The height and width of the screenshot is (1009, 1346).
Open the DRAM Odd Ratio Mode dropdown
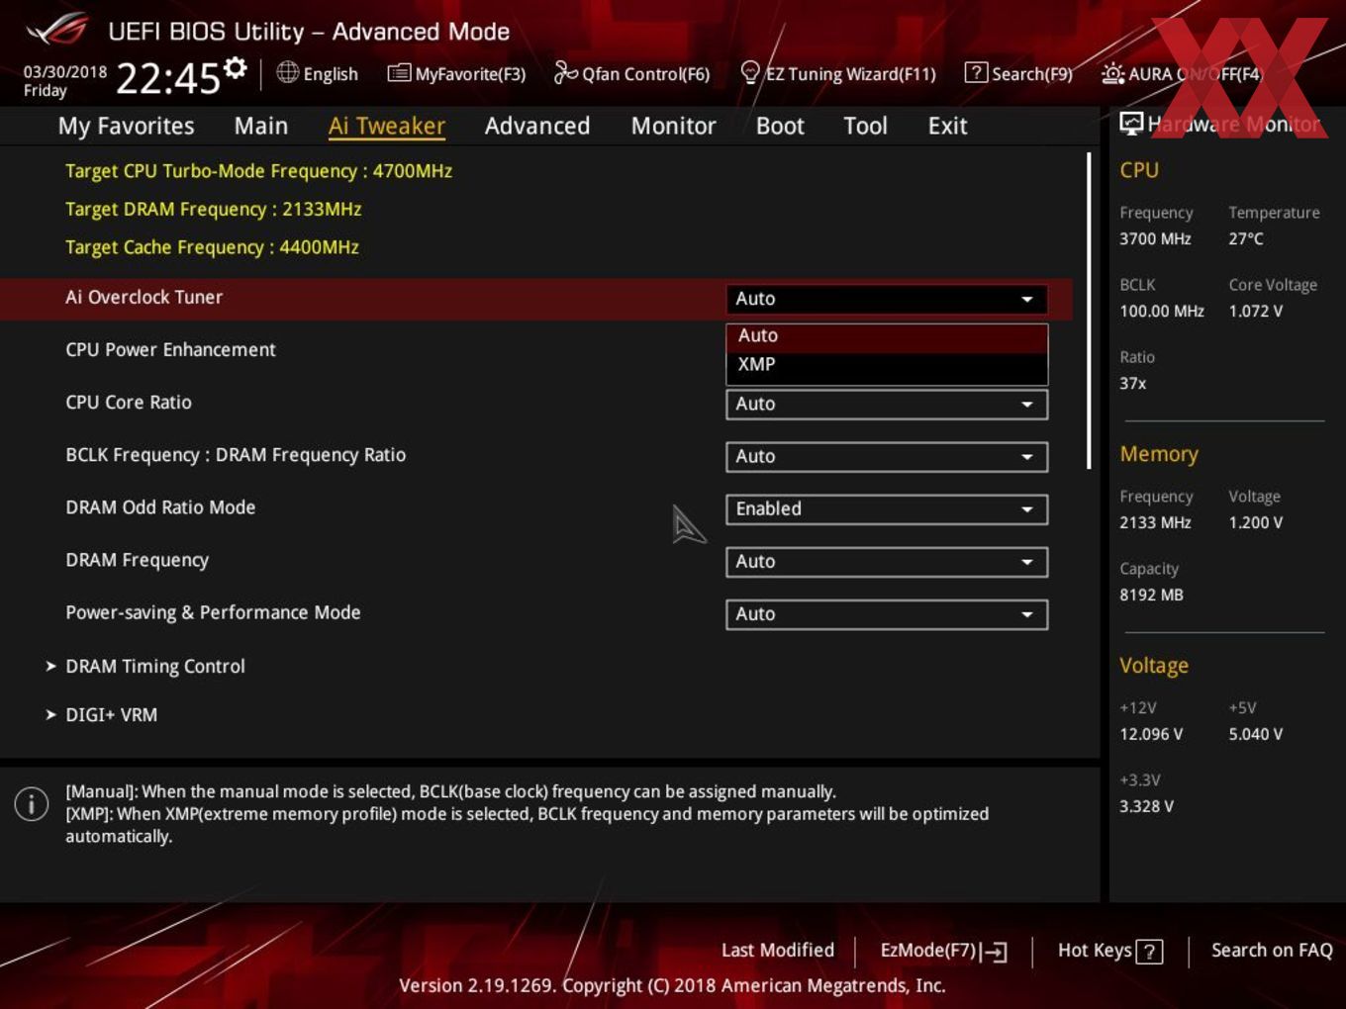(x=887, y=508)
